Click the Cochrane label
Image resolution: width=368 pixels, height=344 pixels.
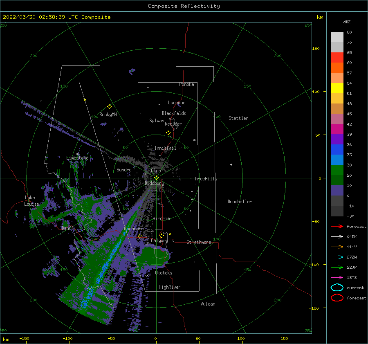tap(134, 229)
